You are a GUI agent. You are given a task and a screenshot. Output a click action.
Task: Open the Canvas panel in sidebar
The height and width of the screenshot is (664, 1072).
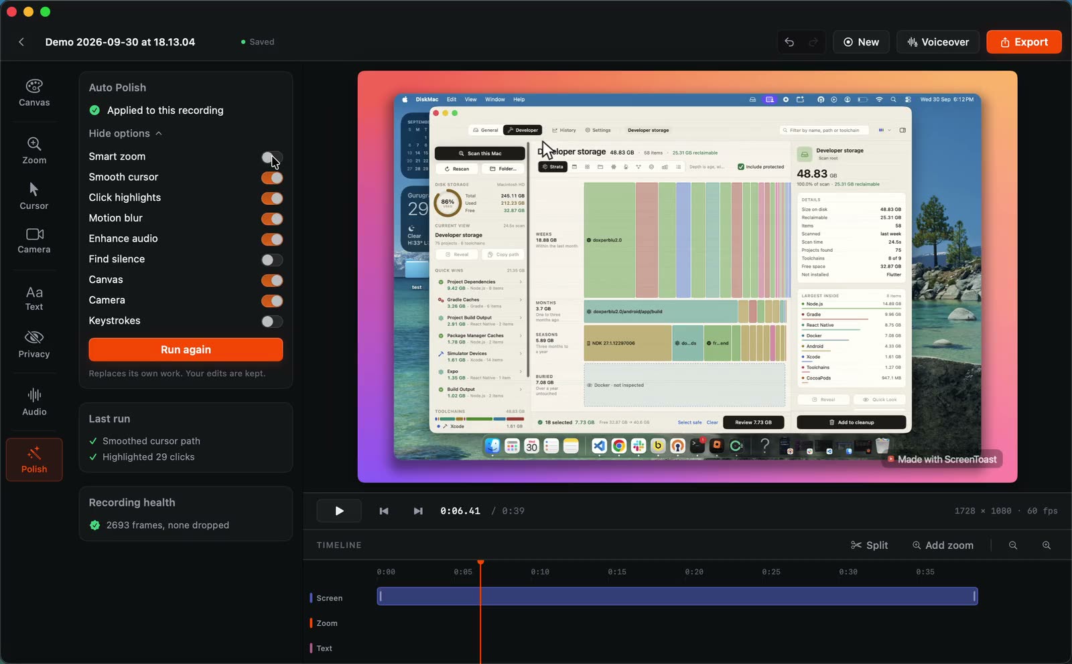coord(34,93)
